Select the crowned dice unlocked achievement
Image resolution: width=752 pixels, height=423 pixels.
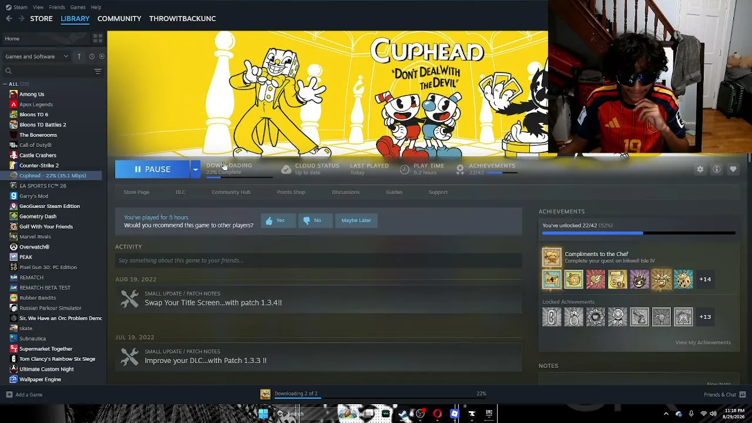683,279
